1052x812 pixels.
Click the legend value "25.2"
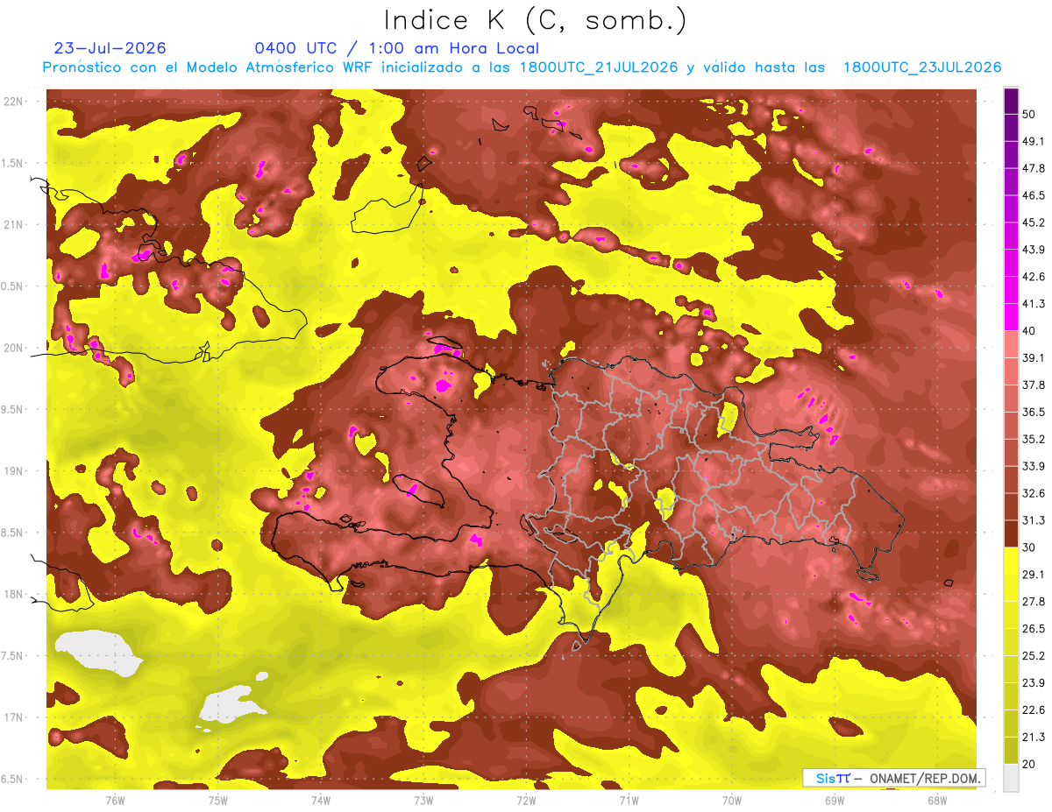1033,656
